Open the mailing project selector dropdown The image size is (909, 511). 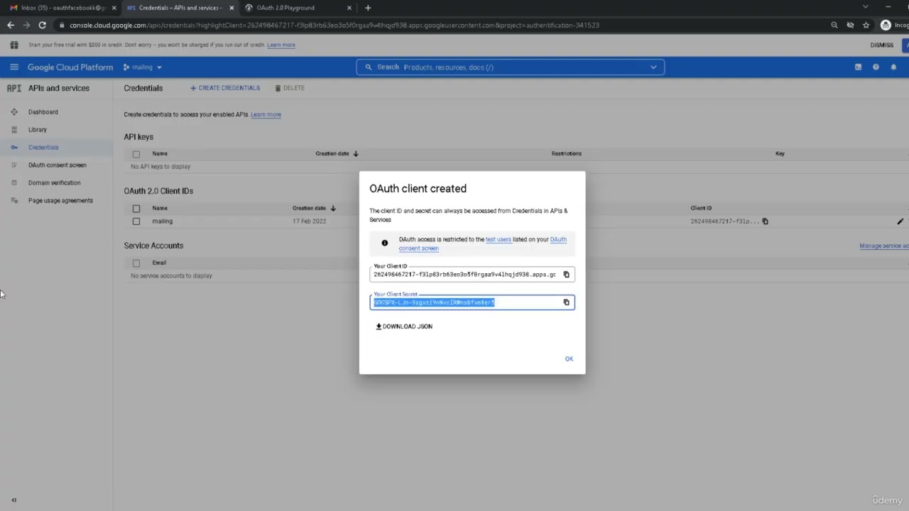coord(143,67)
